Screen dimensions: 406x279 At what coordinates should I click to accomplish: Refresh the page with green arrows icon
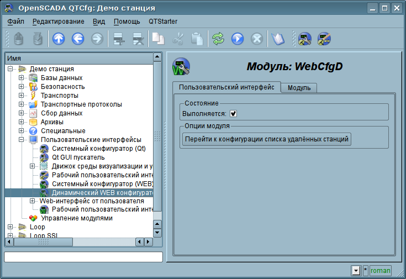point(218,39)
